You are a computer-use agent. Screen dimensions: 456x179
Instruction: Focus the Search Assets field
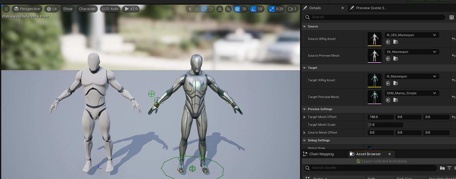[371, 168]
